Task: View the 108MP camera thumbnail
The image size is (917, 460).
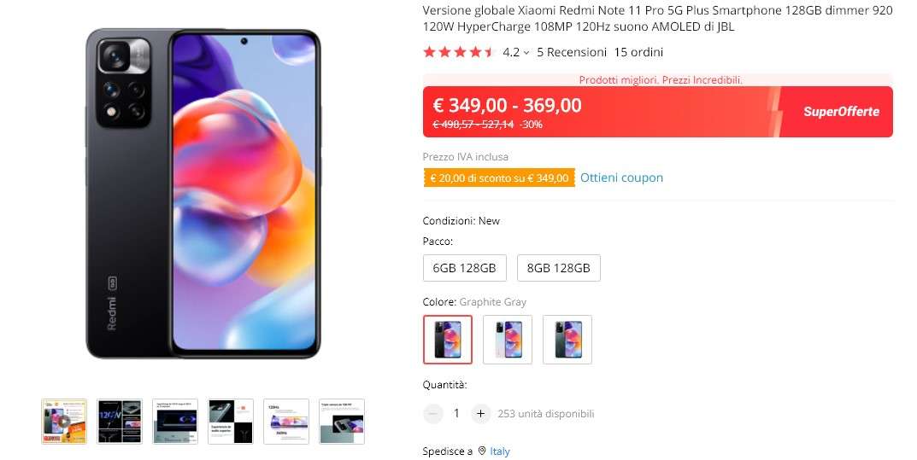Action: 342,422
